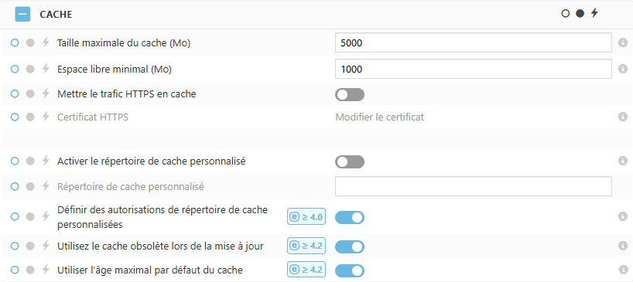Open info icon for Définir des autorisations row
This screenshot has width=633, height=282.
click(x=623, y=216)
